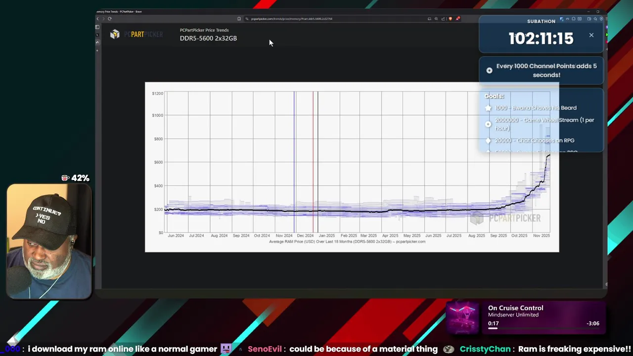This screenshot has height=356, width=633.
Task: Open site settings icon left of the URL
Action: pos(247,19)
